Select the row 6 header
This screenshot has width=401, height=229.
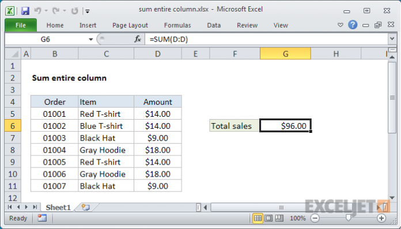13,126
